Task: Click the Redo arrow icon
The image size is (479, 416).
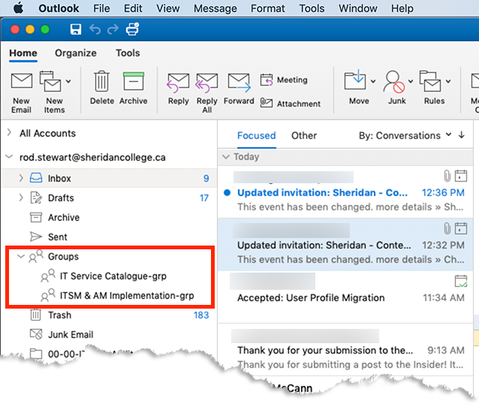Action: click(x=113, y=29)
